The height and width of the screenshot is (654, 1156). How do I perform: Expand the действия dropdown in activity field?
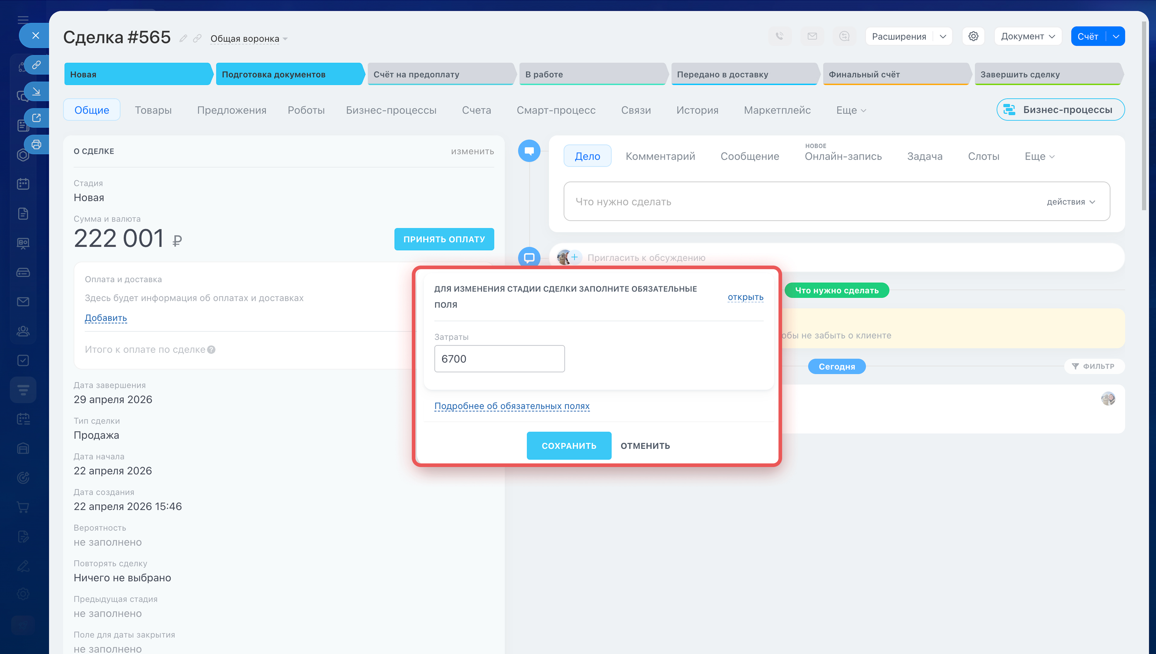pos(1071,202)
